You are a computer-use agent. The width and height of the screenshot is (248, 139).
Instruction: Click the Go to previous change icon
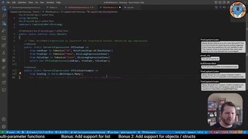pos(224,7)
